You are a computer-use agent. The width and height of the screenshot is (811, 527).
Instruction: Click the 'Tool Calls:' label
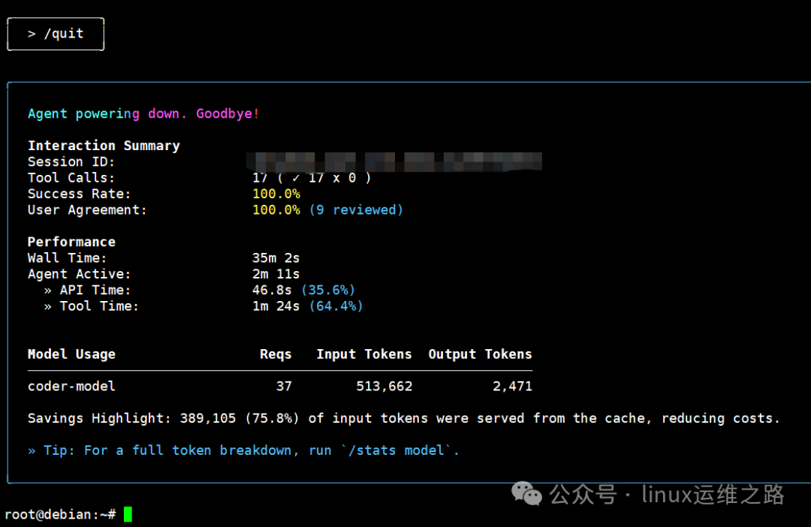[71, 178]
